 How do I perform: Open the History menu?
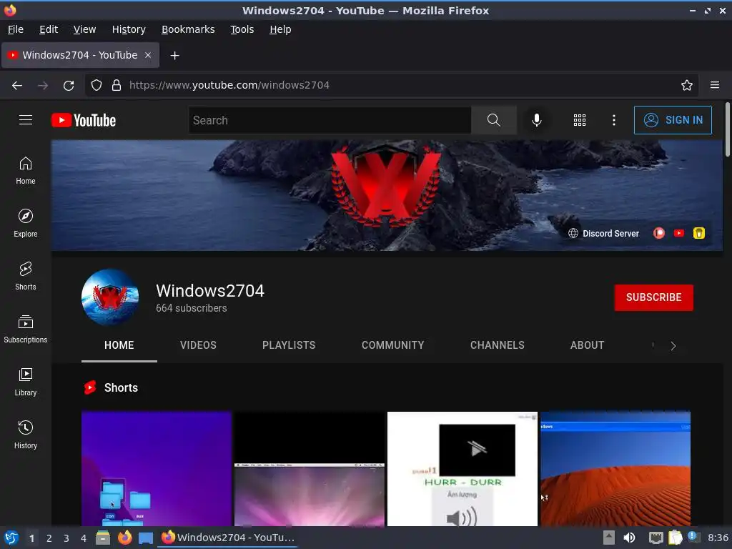coord(129,29)
